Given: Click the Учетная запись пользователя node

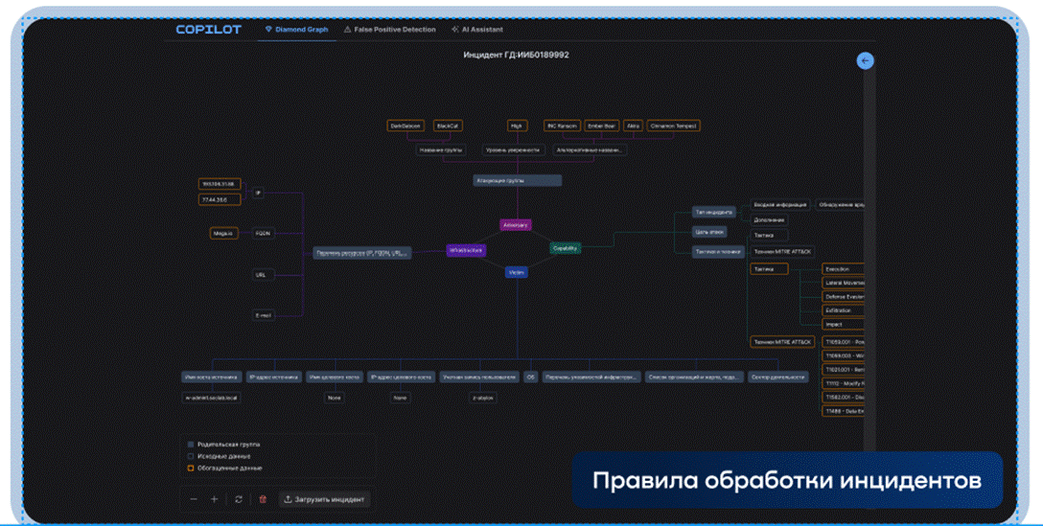Looking at the screenshot, I should (479, 377).
